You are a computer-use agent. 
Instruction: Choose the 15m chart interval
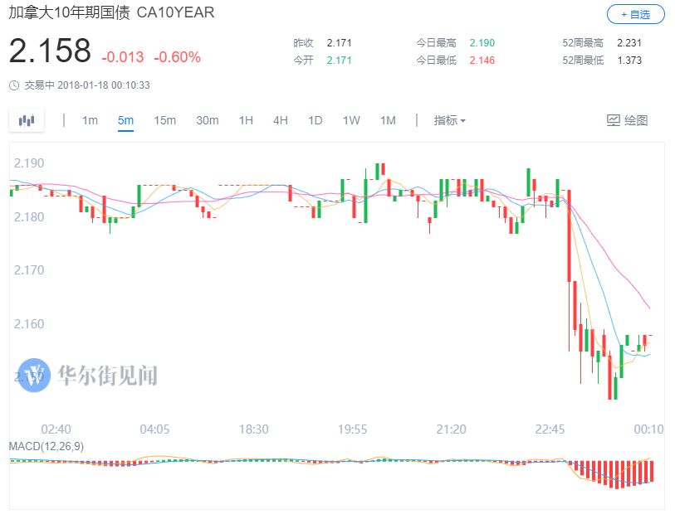164,120
